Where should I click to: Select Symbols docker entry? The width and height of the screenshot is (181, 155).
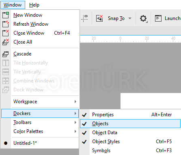tap(130, 151)
